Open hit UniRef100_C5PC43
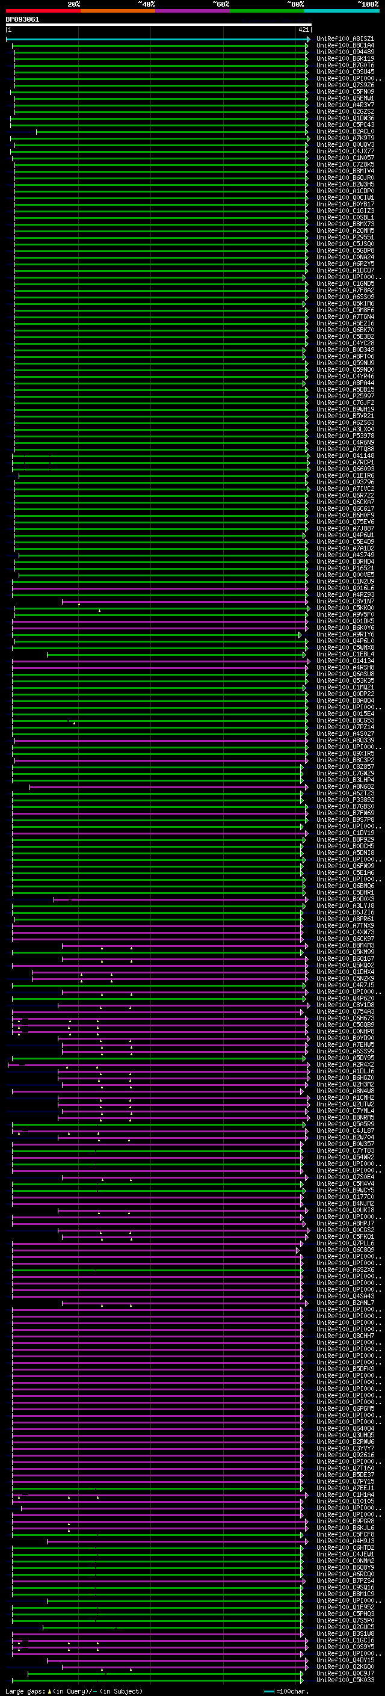This screenshot has width=385, height=1696. [345, 125]
